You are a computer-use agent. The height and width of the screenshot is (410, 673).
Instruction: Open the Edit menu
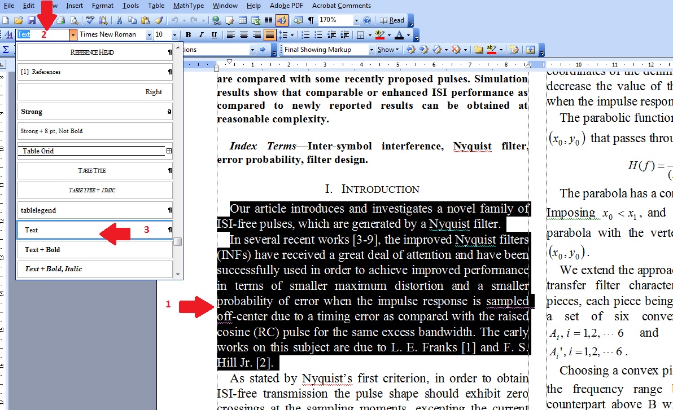click(29, 6)
